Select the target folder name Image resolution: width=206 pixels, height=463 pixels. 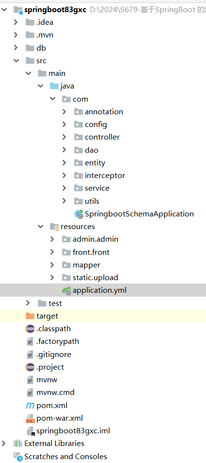pyautogui.click(x=48, y=316)
